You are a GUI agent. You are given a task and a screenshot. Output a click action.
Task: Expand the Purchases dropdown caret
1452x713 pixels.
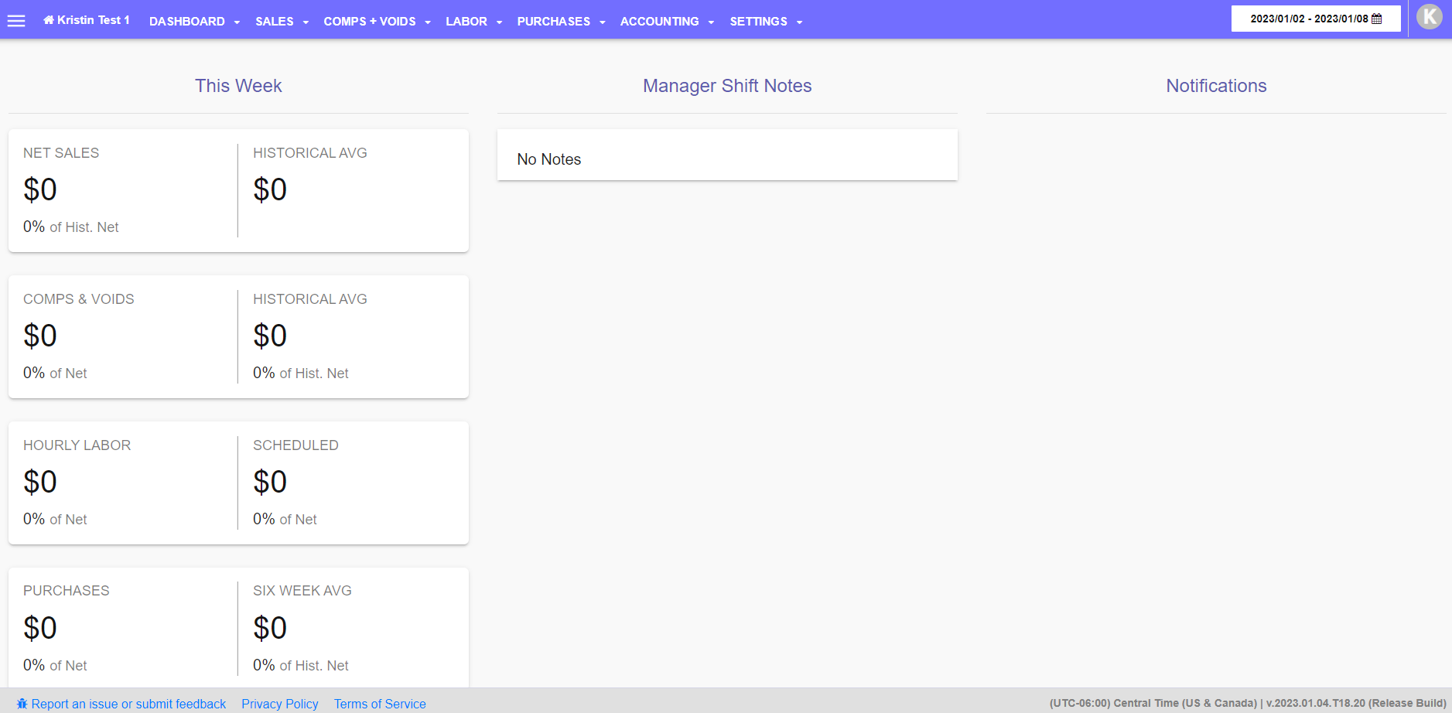pos(603,22)
